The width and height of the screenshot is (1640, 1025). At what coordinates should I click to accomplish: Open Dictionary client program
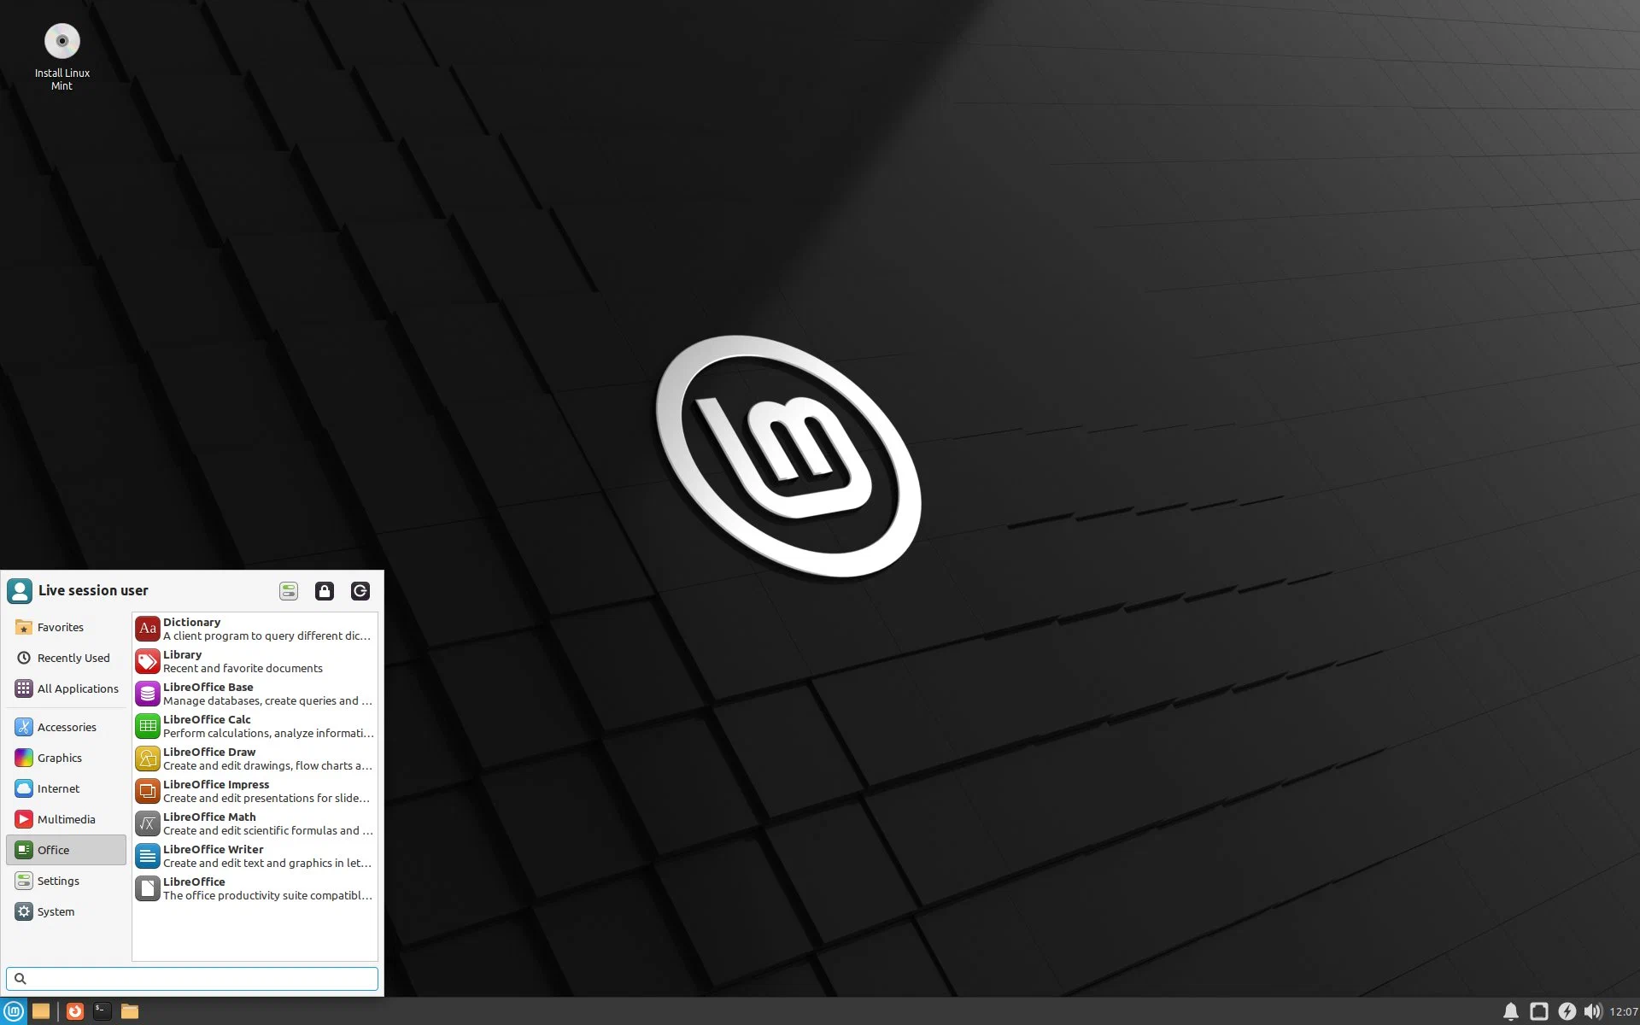(x=254, y=628)
